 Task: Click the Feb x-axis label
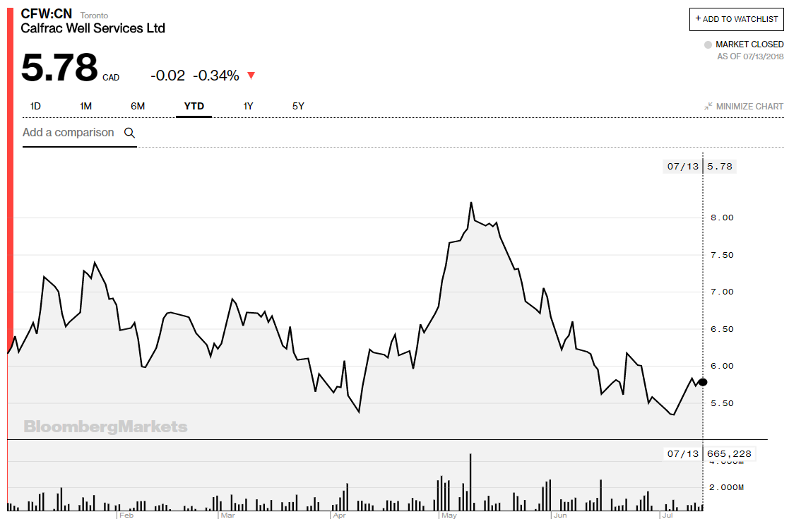point(126,516)
